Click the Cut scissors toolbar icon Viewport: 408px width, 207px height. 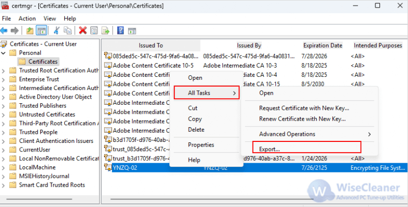pyautogui.click(x=57, y=31)
